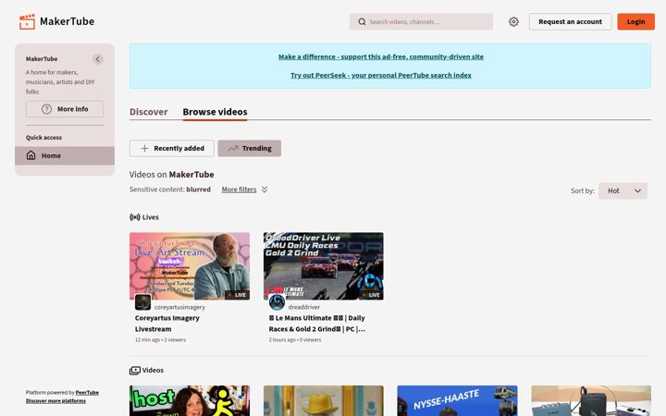Open the Le Mans Ultimate Daily Races title

point(317,324)
